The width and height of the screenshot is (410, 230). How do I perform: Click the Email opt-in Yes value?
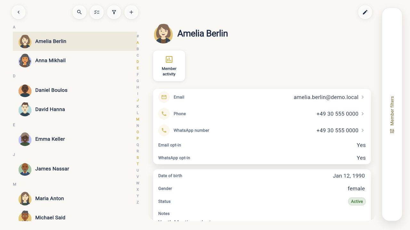[x=361, y=145]
